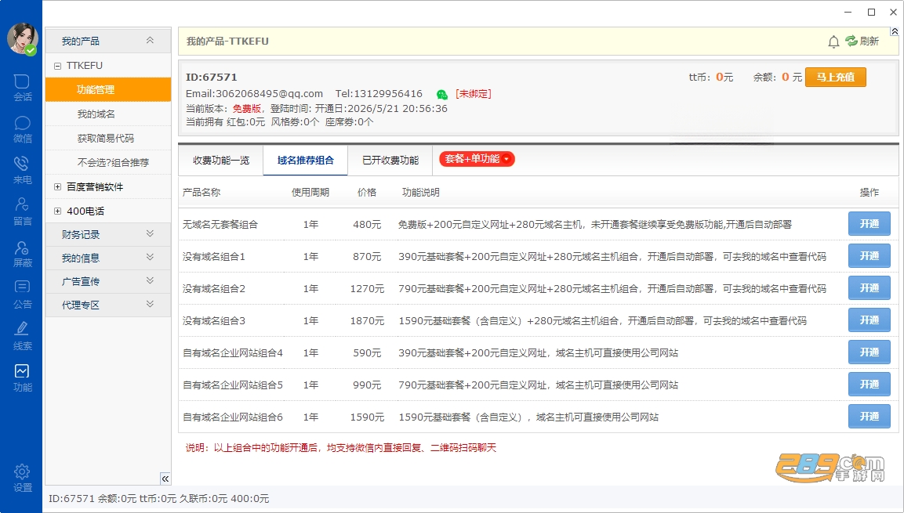Expand the 百度营销软件 tree node

click(x=57, y=186)
